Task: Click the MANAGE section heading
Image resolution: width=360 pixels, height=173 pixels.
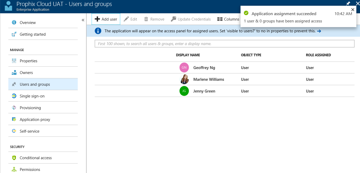Action: point(17,50)
